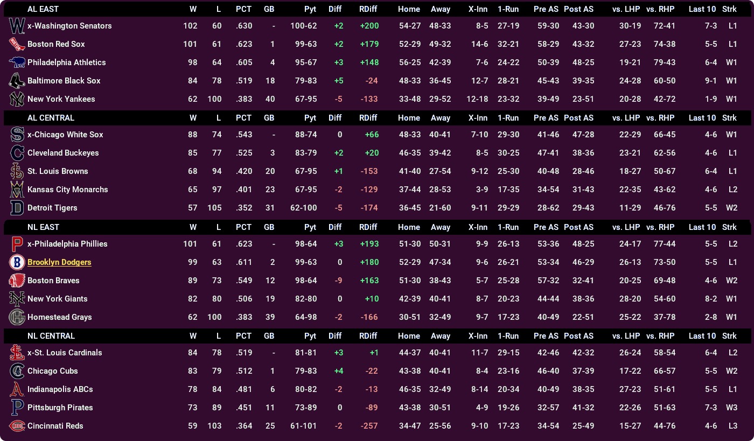Sort NL Central by Pyt column header
754x441 pixels.
coord(310,336)
